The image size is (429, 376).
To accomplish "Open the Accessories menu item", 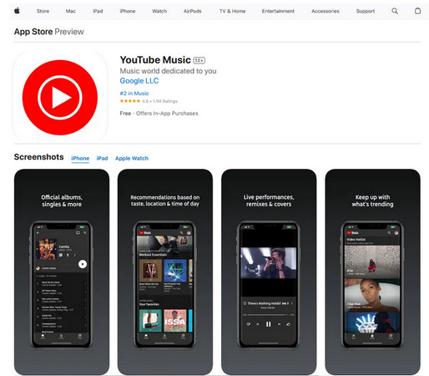I will coord(326,11).
